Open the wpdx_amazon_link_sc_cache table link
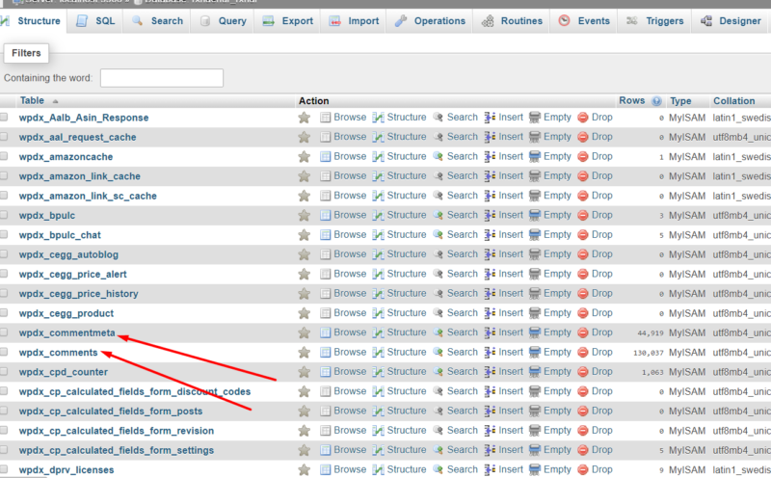 [88, 196]
